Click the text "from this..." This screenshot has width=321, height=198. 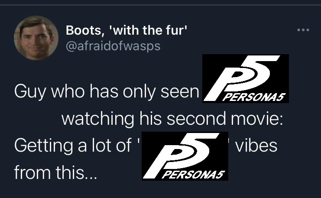(55, 172)
